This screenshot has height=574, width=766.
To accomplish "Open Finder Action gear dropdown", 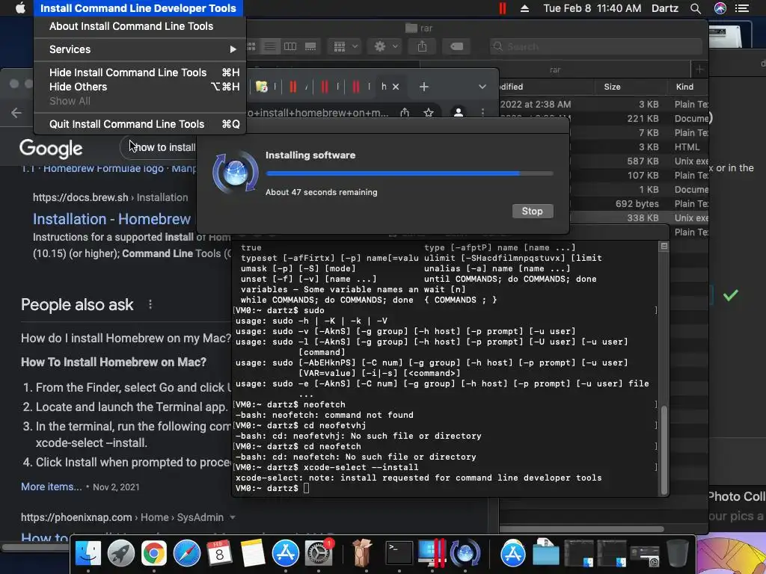I will coord(384,46).
